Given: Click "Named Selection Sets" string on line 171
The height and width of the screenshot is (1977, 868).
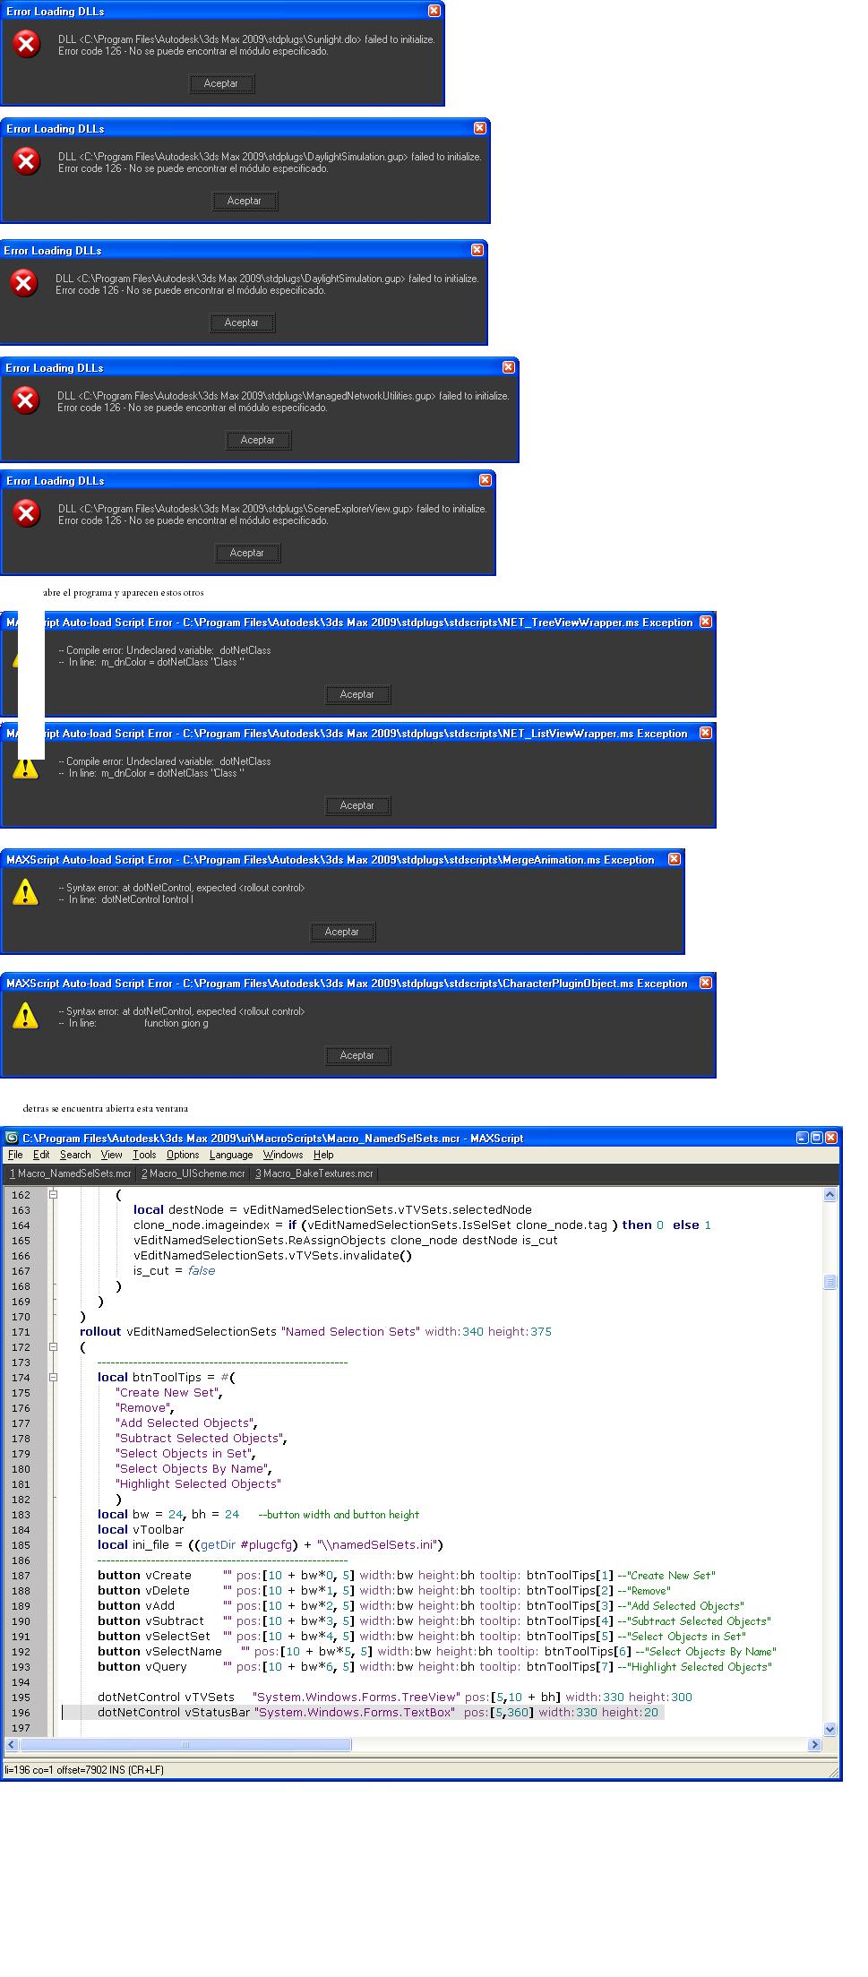Looking at the screenshot, I should click(x=349, y=1331).
